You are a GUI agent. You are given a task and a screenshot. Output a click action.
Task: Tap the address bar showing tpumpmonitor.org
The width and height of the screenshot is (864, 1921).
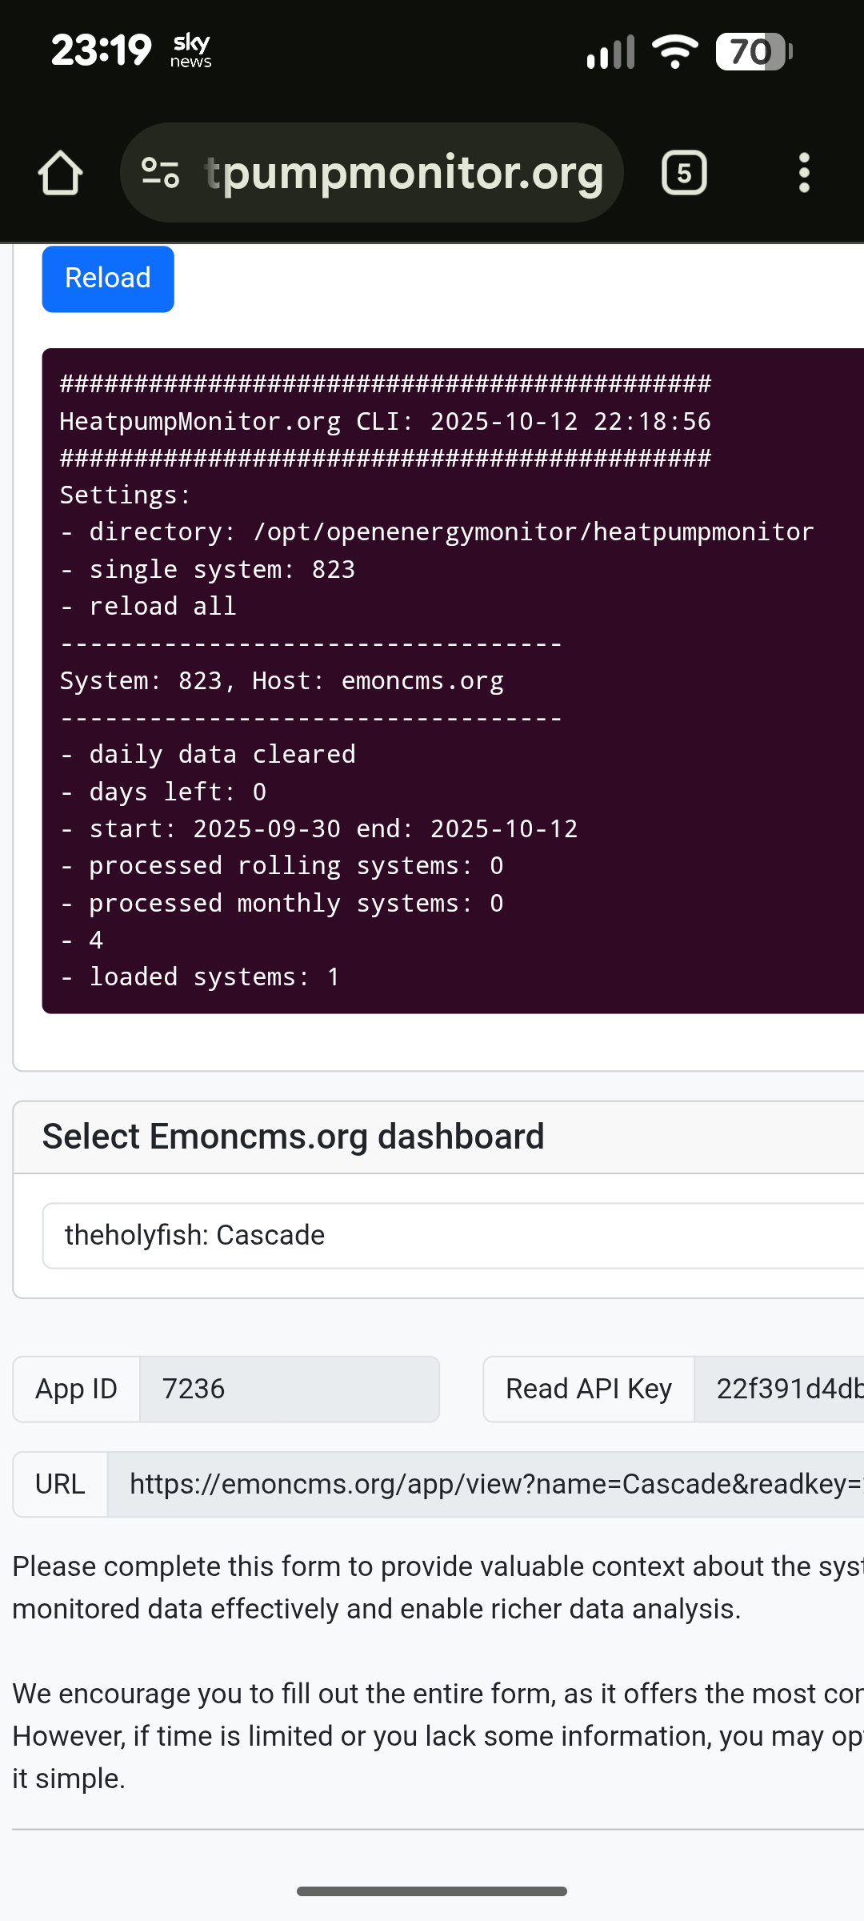tap(404, 173)
